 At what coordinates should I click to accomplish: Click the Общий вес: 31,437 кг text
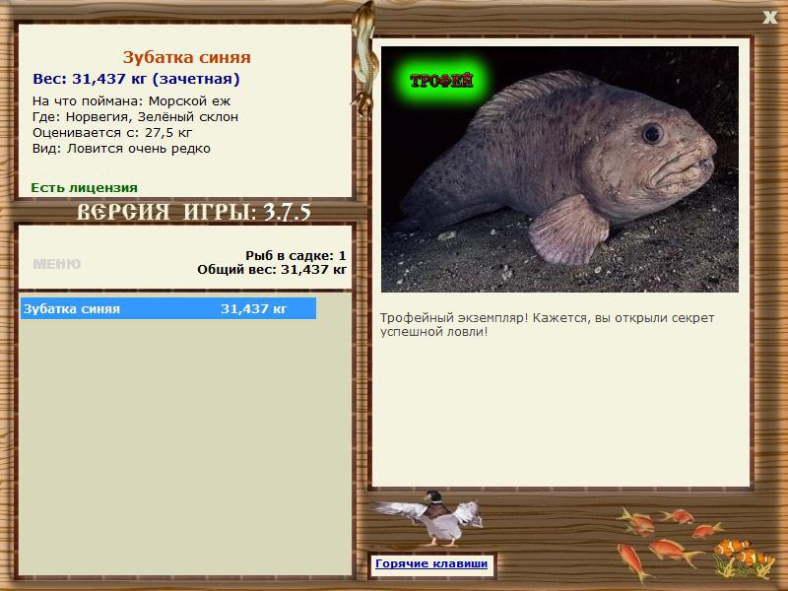pos(272,270)
